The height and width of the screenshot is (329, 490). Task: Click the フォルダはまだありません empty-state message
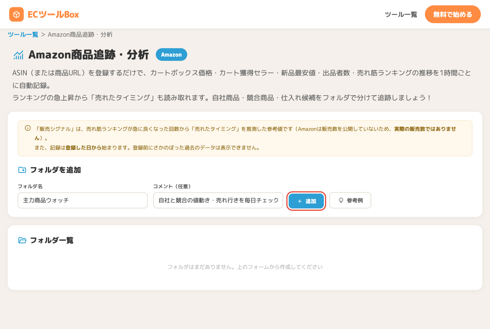pyautogui.click(x=245, y=267)
